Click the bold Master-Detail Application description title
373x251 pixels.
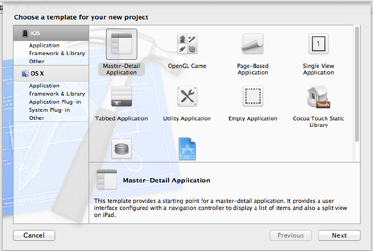pos(166,180)
